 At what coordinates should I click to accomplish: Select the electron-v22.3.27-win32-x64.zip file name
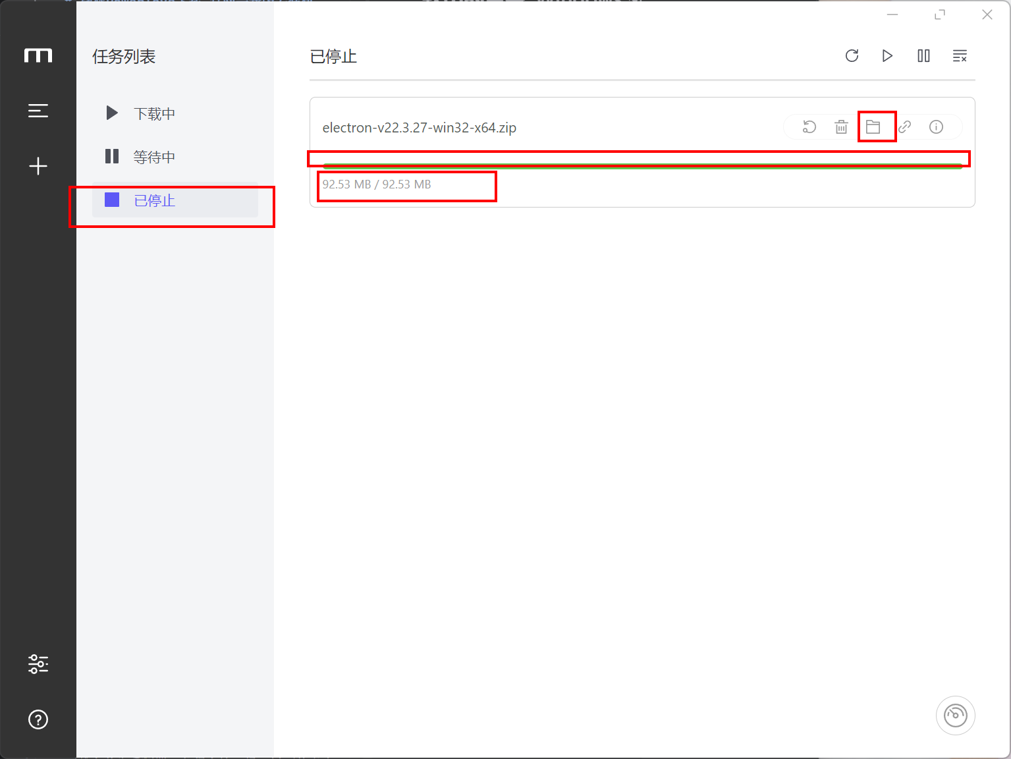point(420,128)
